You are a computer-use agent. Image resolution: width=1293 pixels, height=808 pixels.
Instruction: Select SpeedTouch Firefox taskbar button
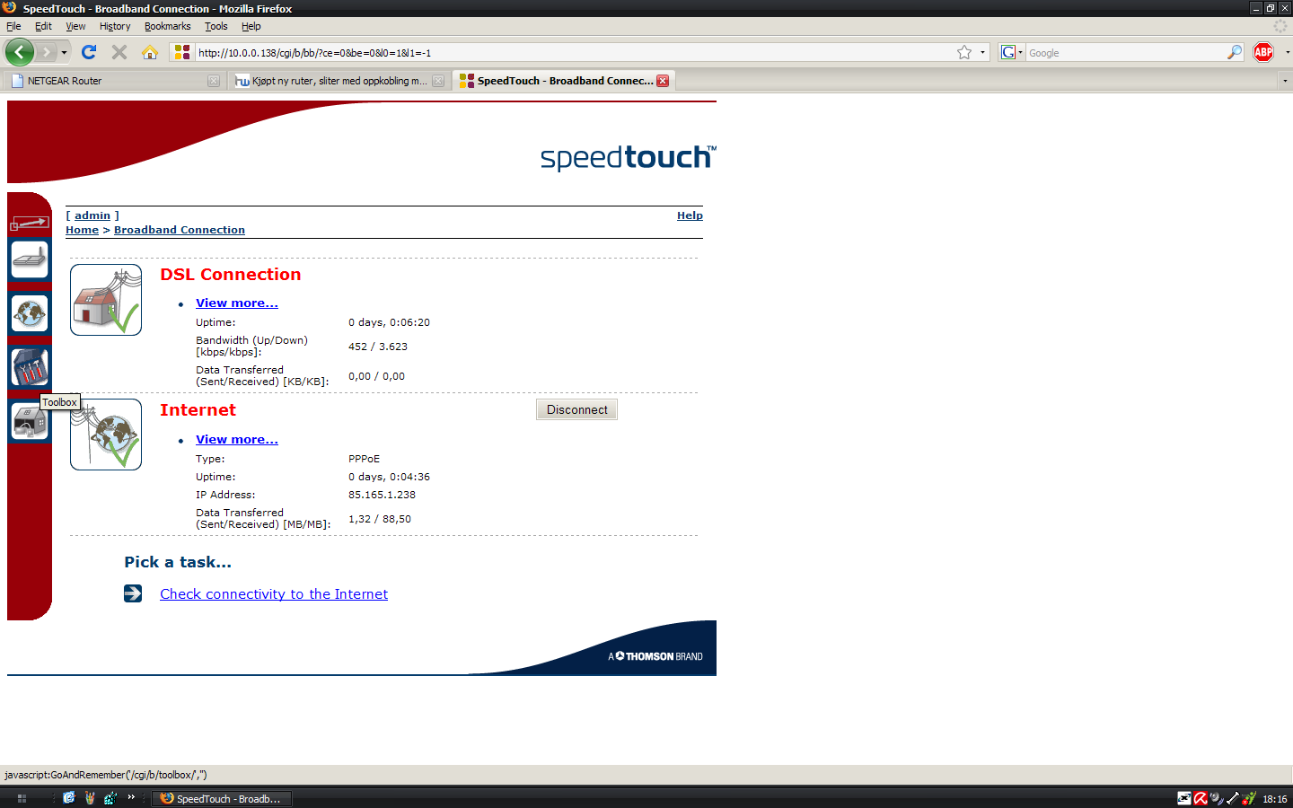tap(222, 798)
